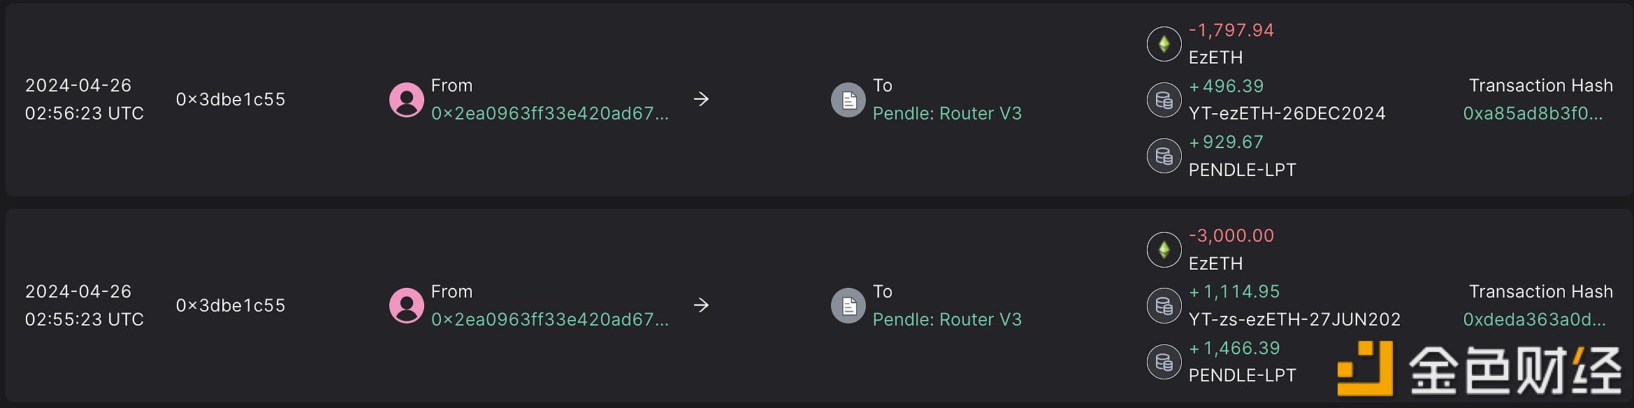
Task: Click method ID 0x3dbe1c55 at 02:55:23 UTC
Action: [x=231, y=305]
